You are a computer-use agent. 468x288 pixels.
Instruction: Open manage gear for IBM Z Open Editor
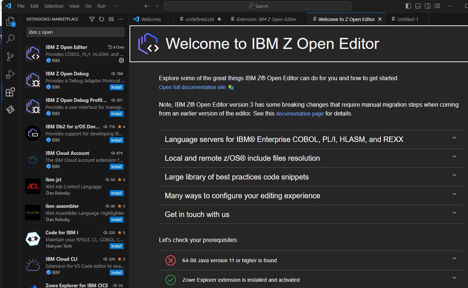pyautogui.click(x=121, y=60)
